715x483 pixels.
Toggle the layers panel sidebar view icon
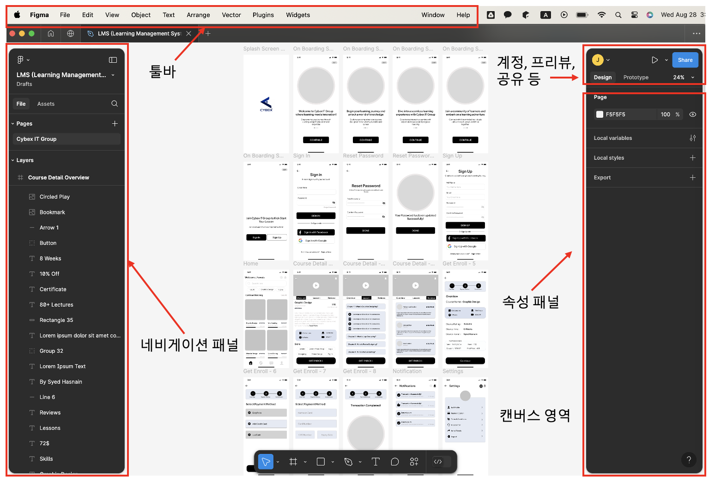[113, 60]
